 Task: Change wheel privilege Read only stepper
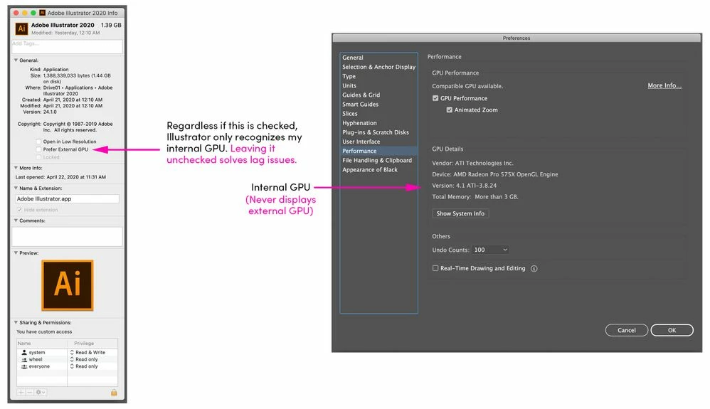(72, 360)
